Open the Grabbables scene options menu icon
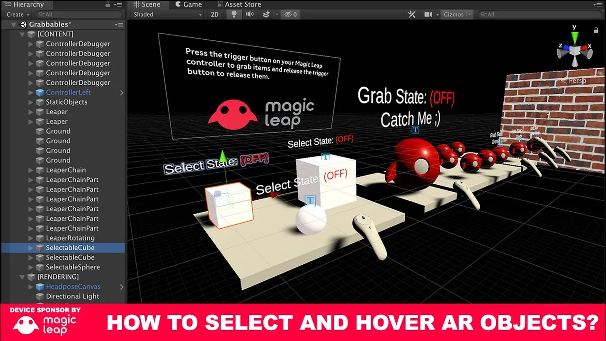606x341 pixels. pyautogui.click(x=119, y=24)
